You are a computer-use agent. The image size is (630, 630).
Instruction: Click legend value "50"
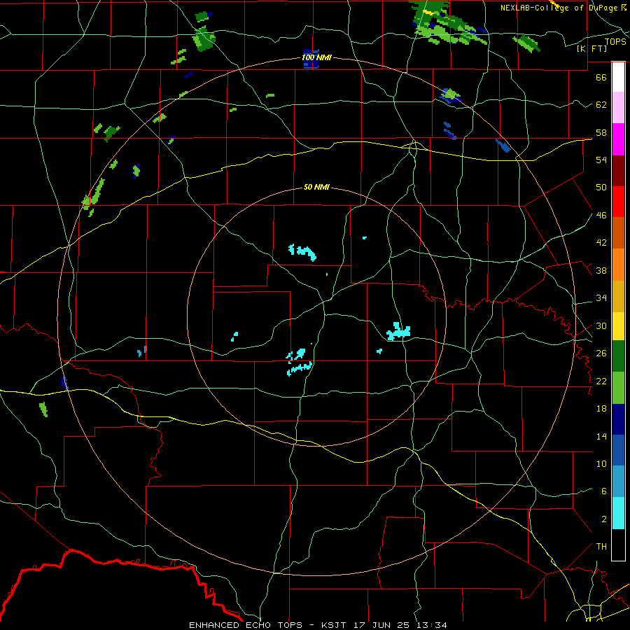coord(601,187)
